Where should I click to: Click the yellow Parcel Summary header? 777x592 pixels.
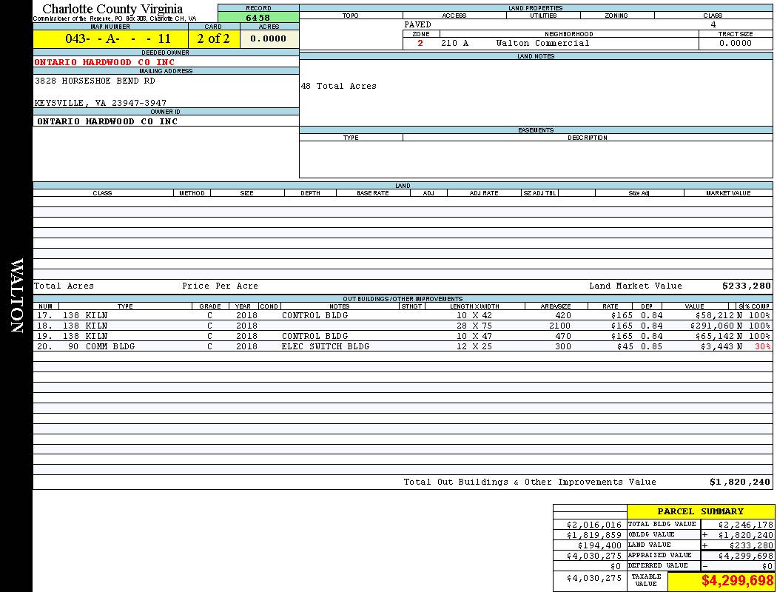700,511
